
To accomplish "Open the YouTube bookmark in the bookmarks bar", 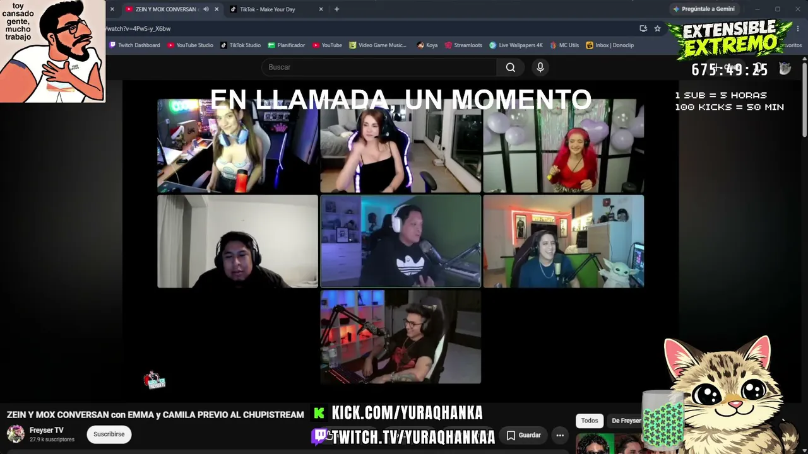I will pos(327,45).
